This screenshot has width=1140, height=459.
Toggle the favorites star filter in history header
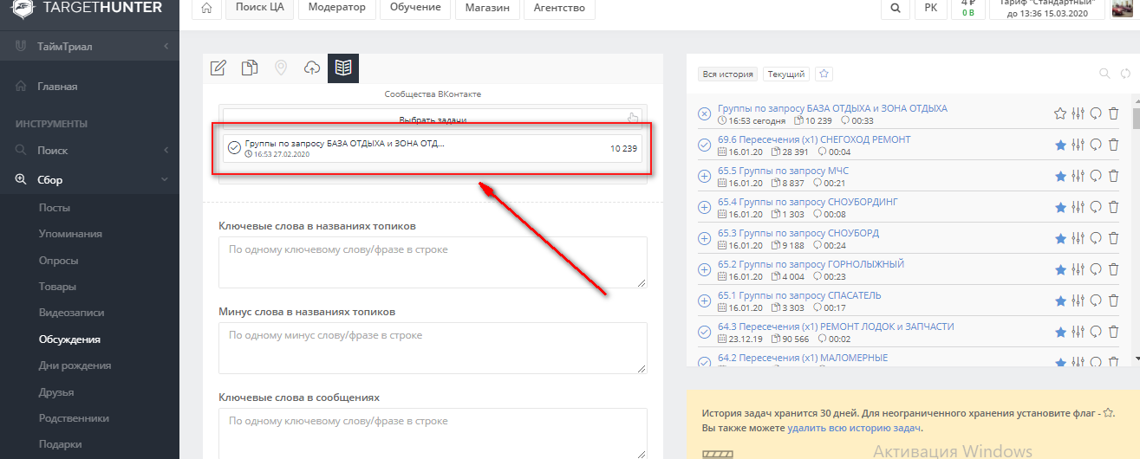824,74
